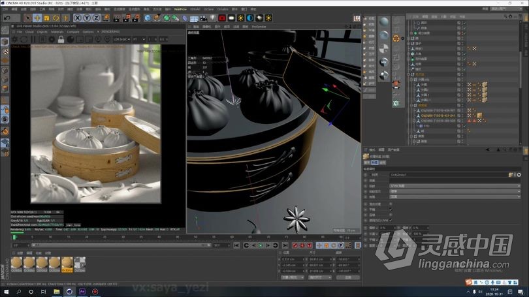
Task: Toggle the Mix Textures checkbox
Action: [391, 204]
